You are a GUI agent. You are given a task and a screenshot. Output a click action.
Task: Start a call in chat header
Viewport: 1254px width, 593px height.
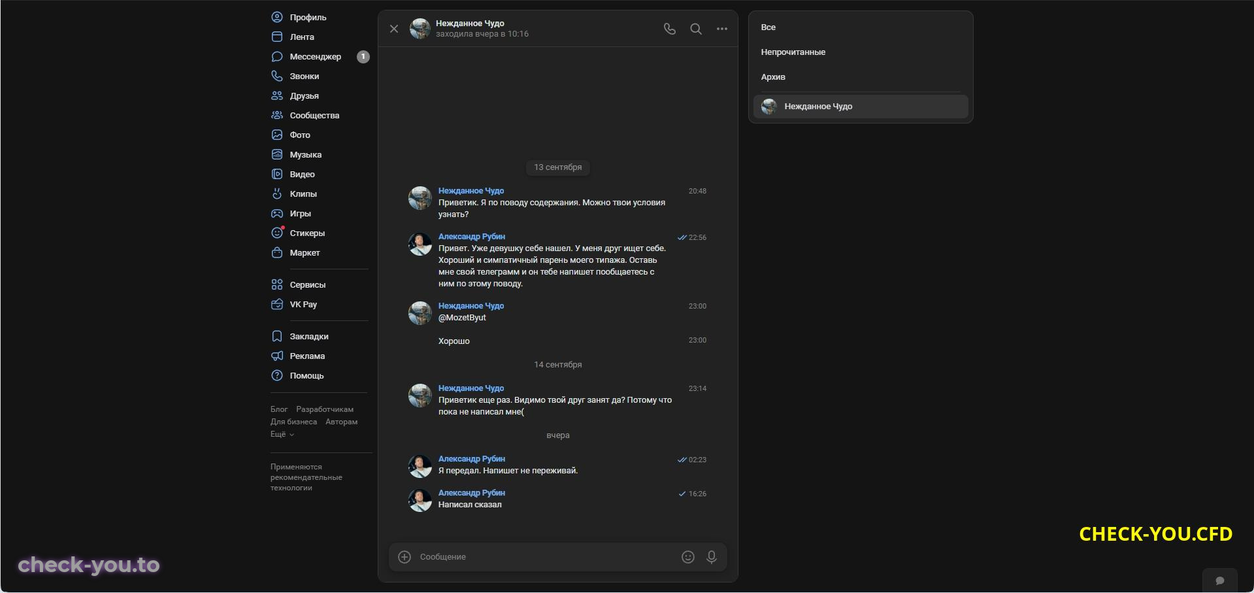click(x=670, y=29)
